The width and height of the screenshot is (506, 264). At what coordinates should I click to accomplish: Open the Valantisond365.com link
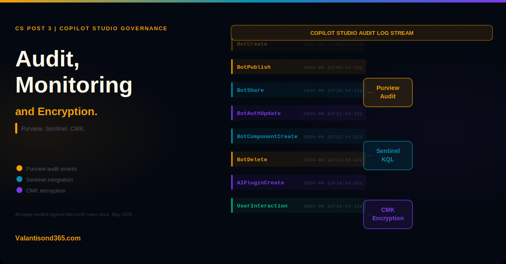click(x=48, y=238)
